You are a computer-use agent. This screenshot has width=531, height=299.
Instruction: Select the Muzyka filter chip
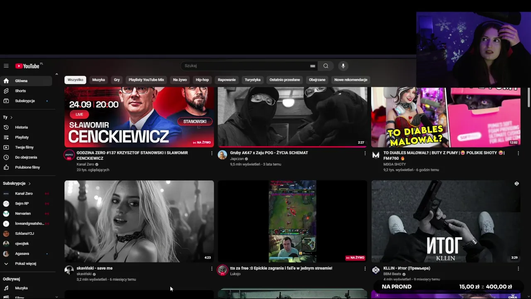[99, 80]
